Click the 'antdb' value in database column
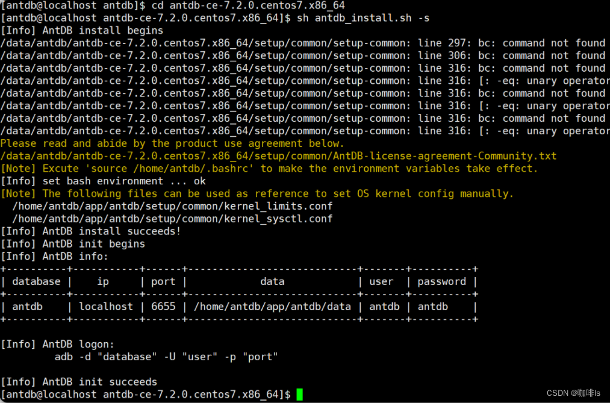 [27, 307]
